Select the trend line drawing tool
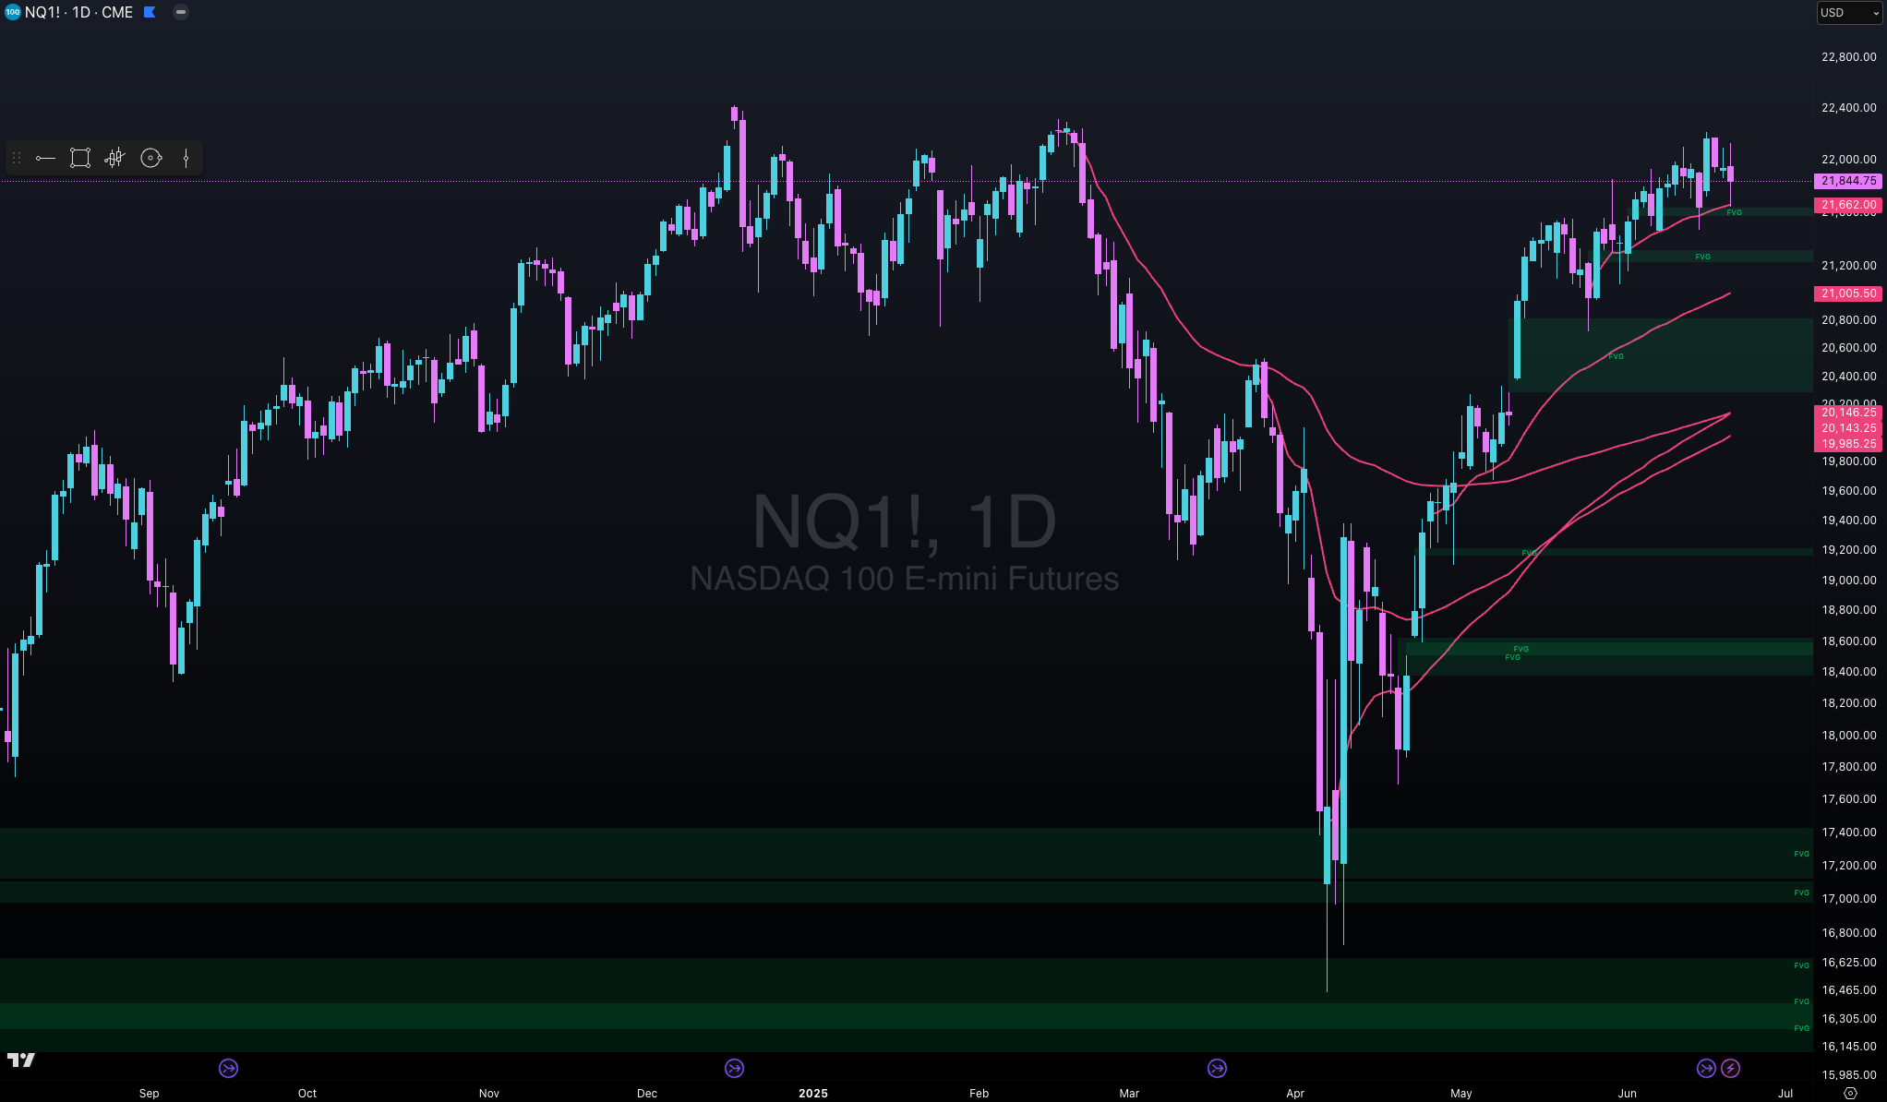This screenshot has height=1102, width=1887. pos(45,159)
